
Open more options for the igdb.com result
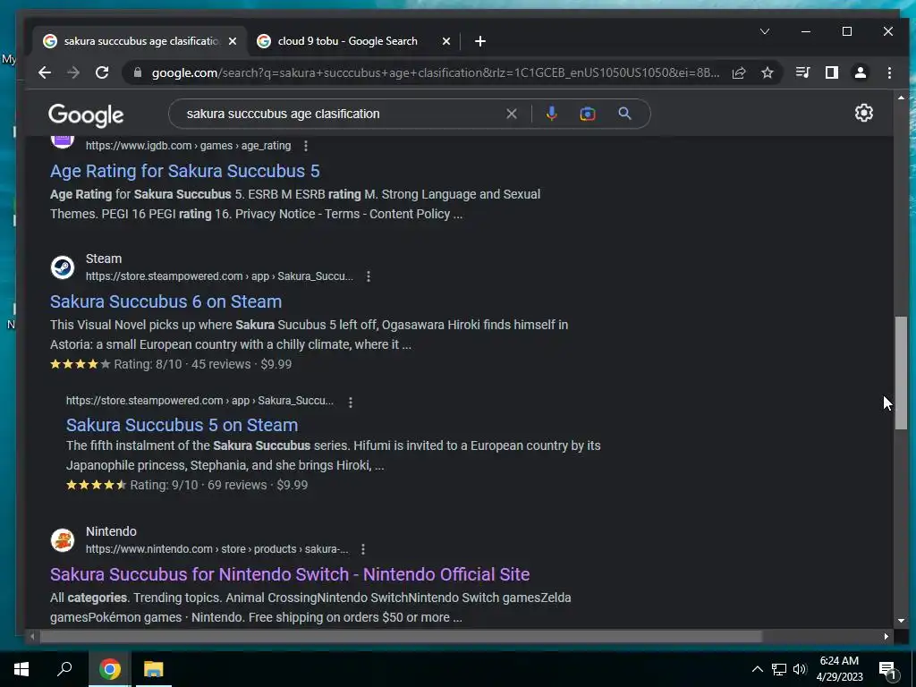(x=306, y=146)
